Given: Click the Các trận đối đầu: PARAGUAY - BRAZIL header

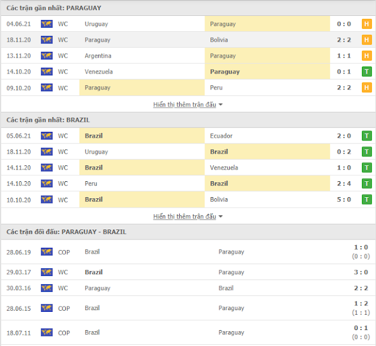Looking at the screenshot, I should [x=66, y=232].
